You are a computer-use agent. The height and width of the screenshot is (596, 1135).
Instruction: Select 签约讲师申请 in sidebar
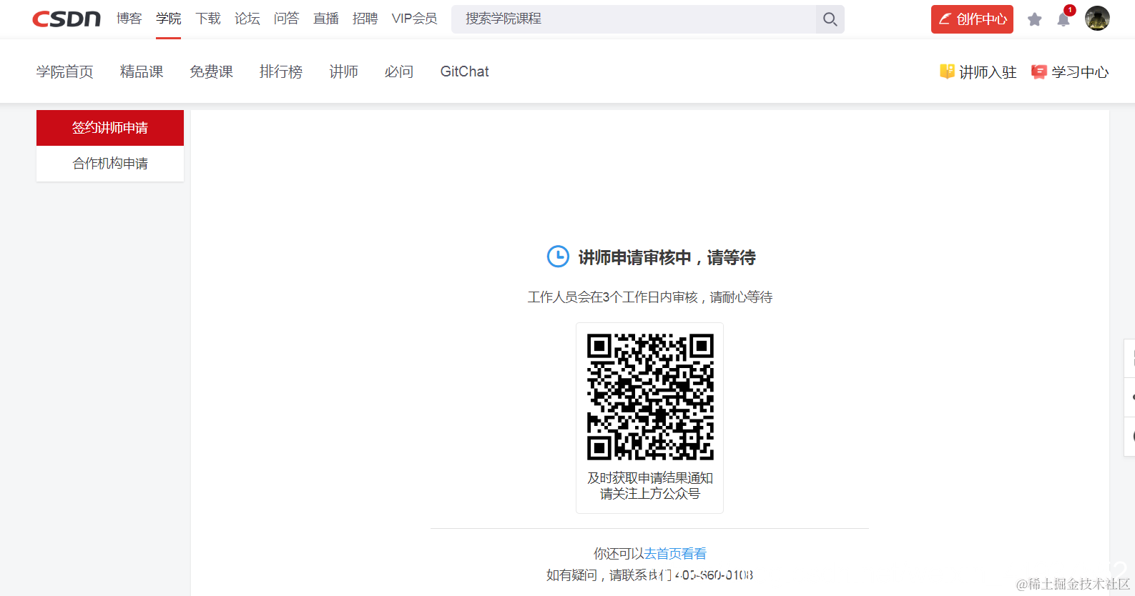[110, 128]
